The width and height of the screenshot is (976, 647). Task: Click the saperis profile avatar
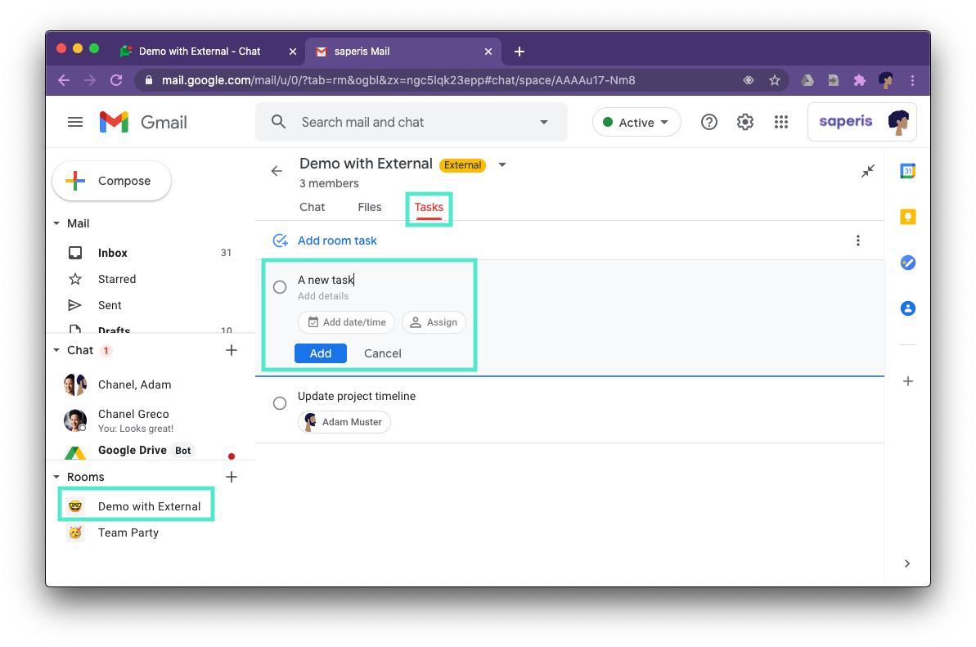(897, 121)
